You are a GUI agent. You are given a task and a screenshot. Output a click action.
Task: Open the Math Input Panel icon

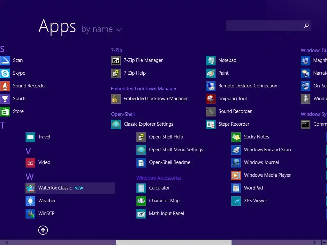(x=141, y=213)
